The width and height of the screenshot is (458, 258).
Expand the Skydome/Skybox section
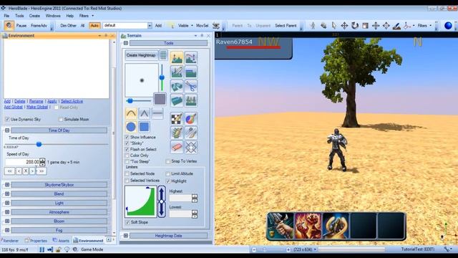click(7, 185)
